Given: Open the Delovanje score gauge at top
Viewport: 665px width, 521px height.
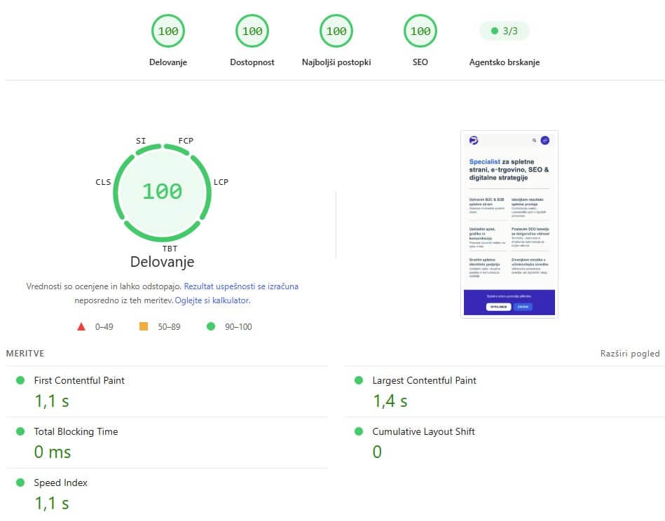Looking at the screenshot, I should point(168,31).
